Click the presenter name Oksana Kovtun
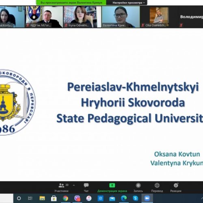 click(x=177, y=154)
